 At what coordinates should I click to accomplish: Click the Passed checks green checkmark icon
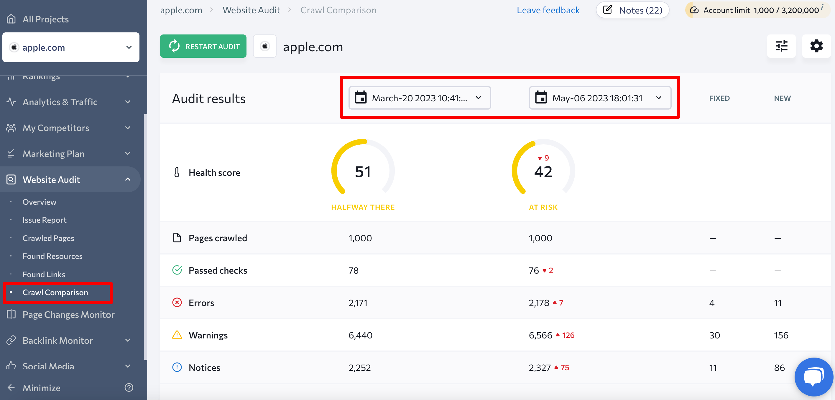177,270
